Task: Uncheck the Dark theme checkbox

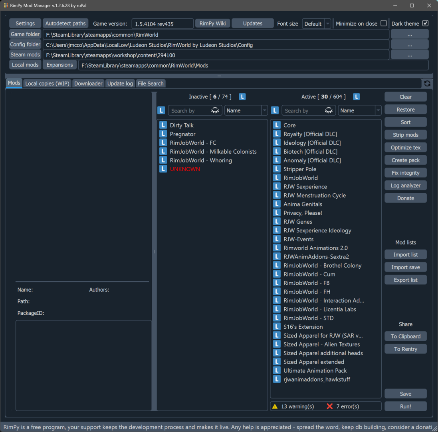Action: click(x=425, y=23)
